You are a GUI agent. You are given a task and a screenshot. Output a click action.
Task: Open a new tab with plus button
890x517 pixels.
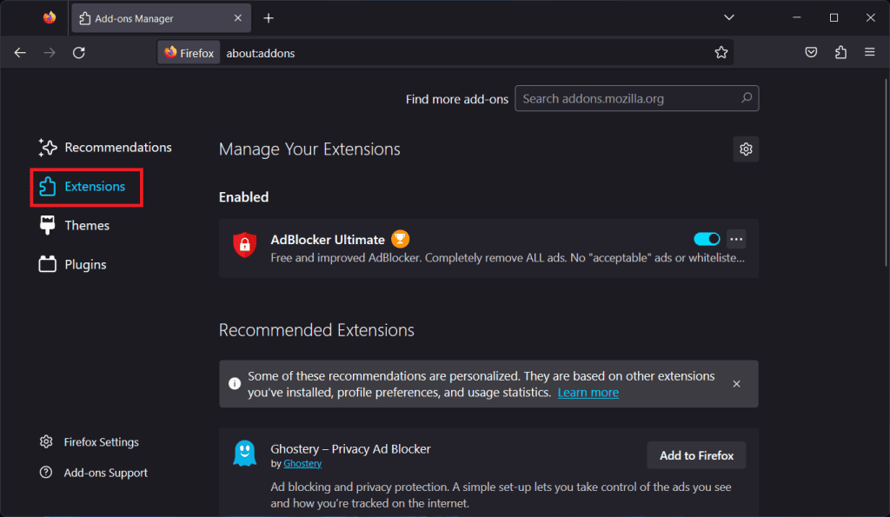pyautogui.click(x=269, y=18)
